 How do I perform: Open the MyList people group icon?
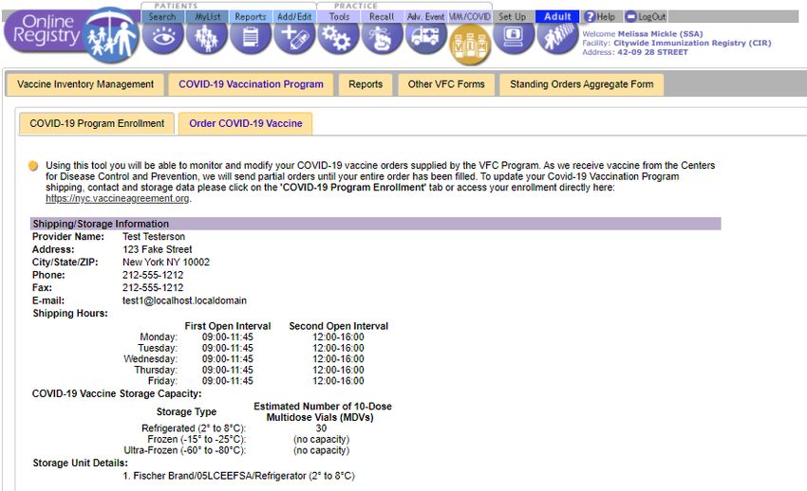(x=206, y=37)
